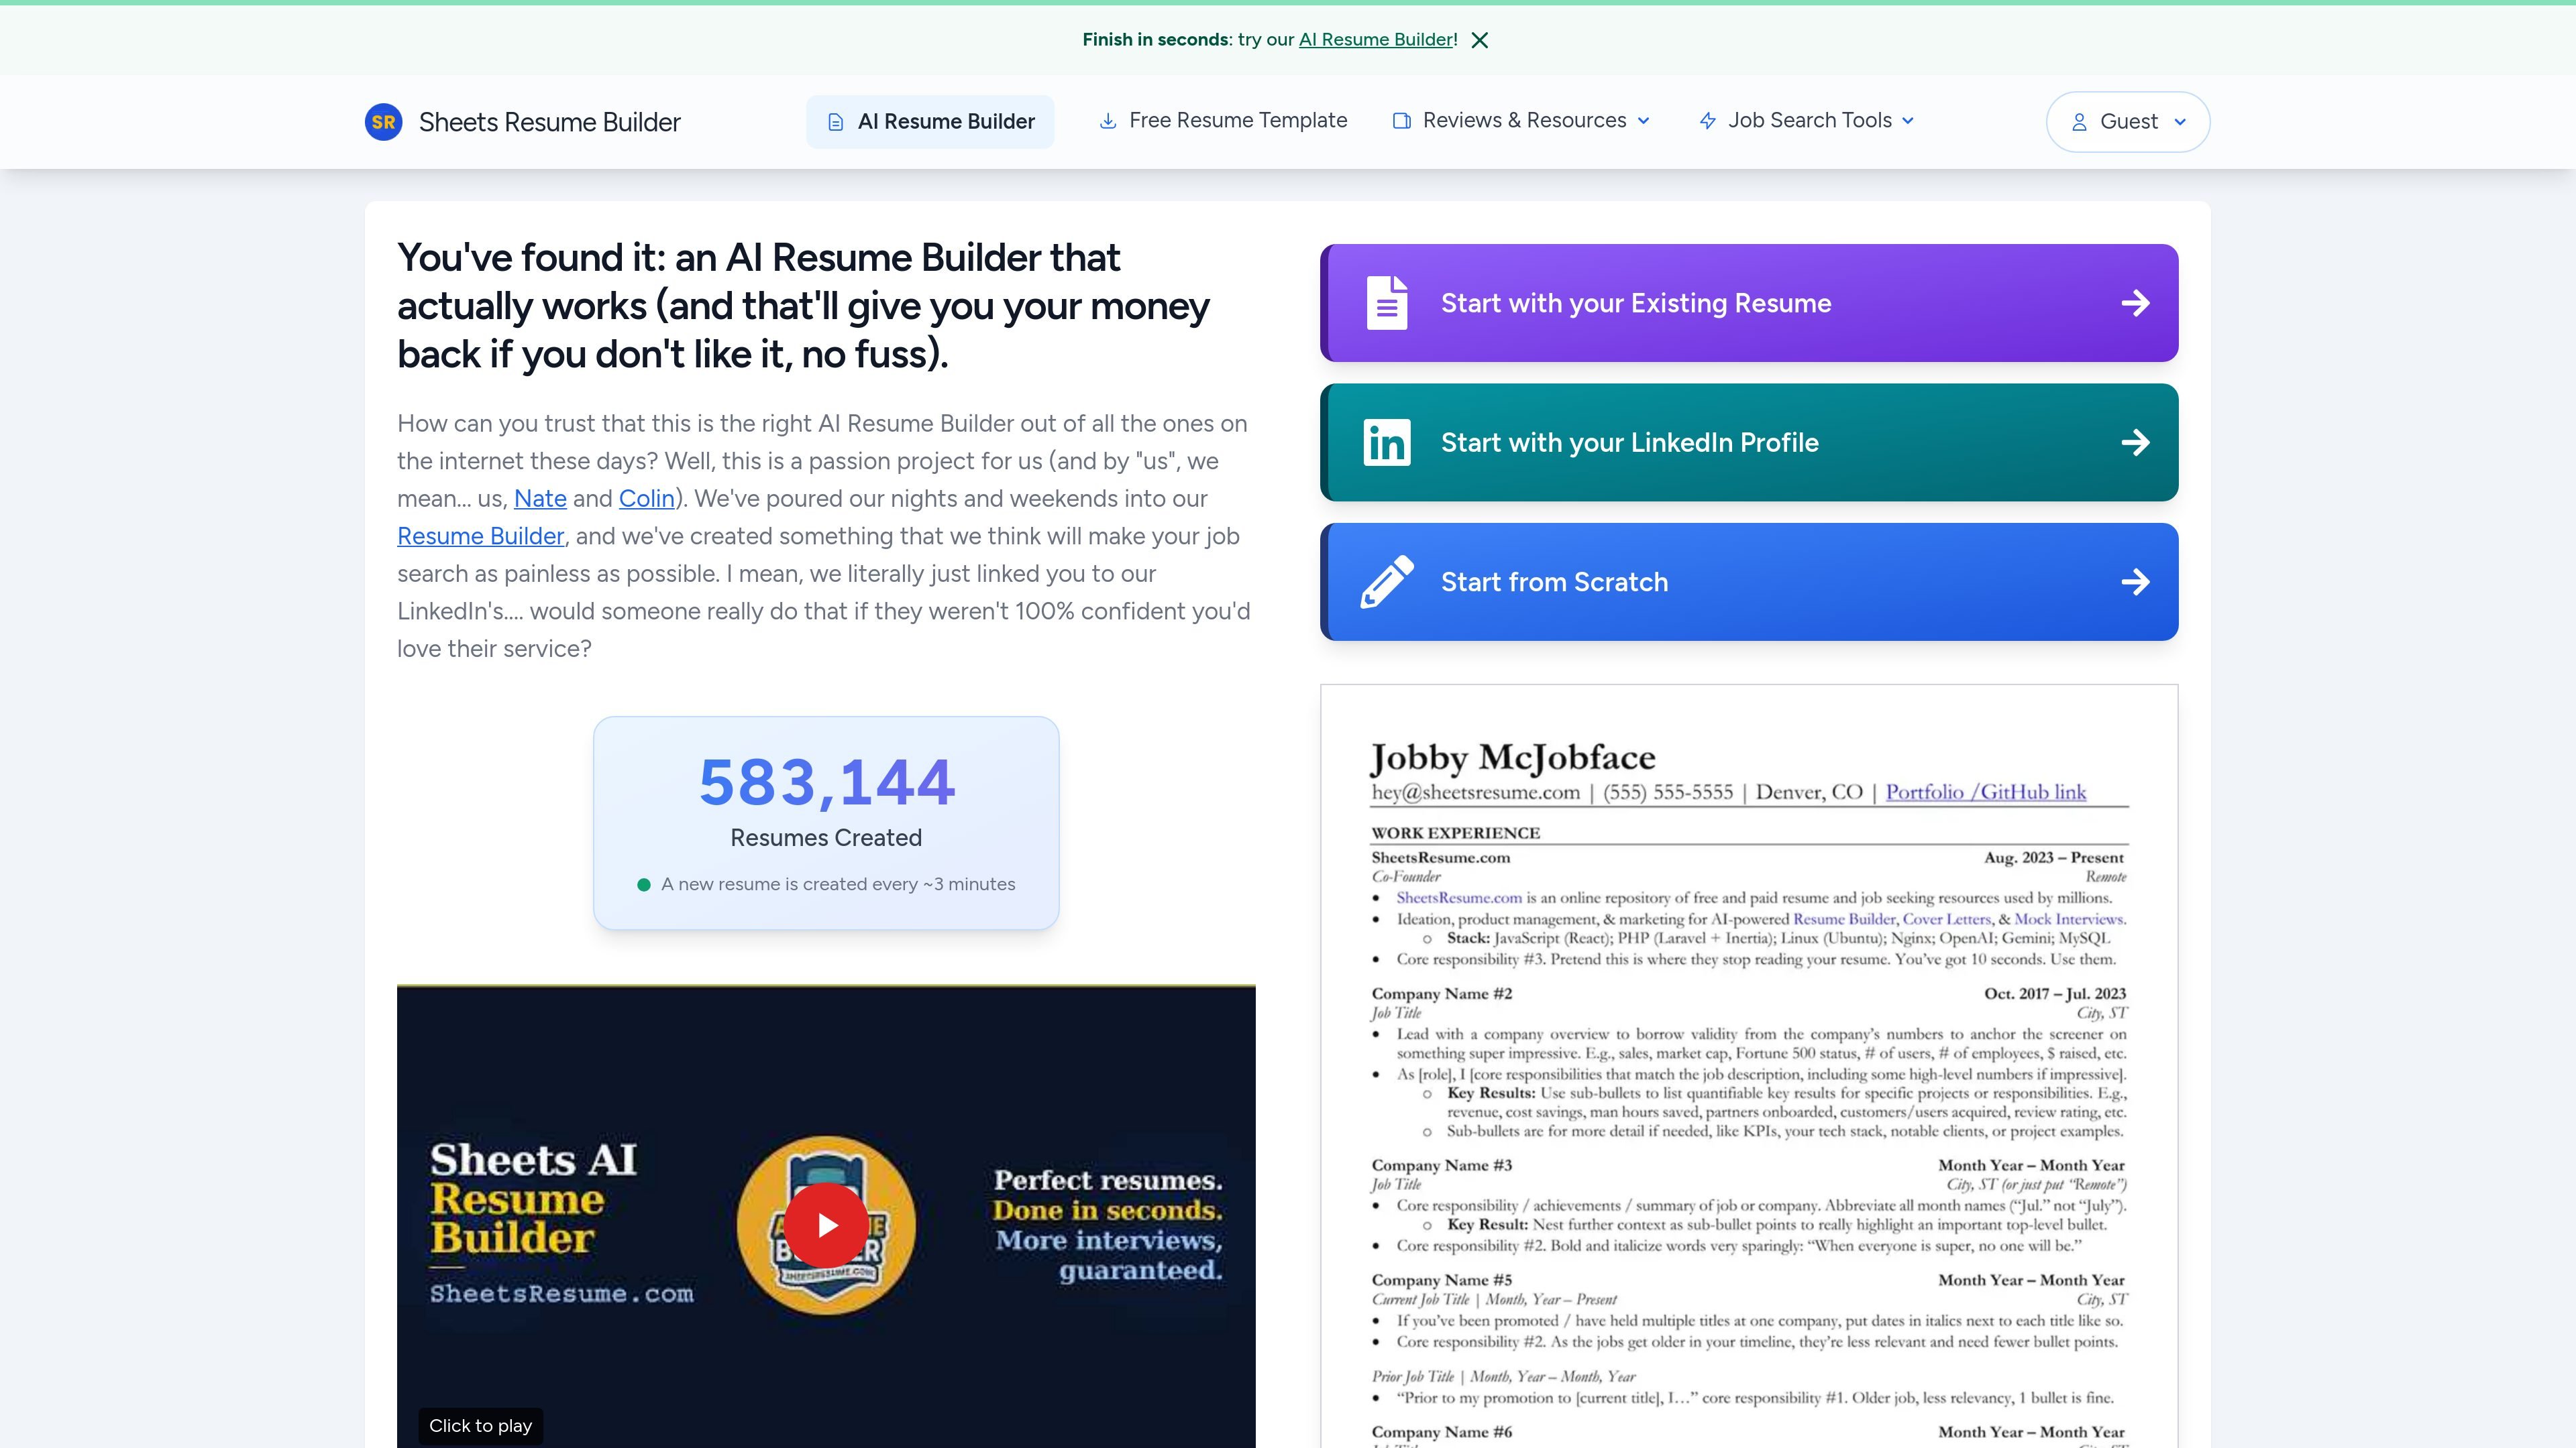
Task: Open the Portfolio / GitHub link on sample resume
Action: [1986, 792]
